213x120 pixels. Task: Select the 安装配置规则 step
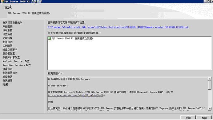[x=10, y=73]
